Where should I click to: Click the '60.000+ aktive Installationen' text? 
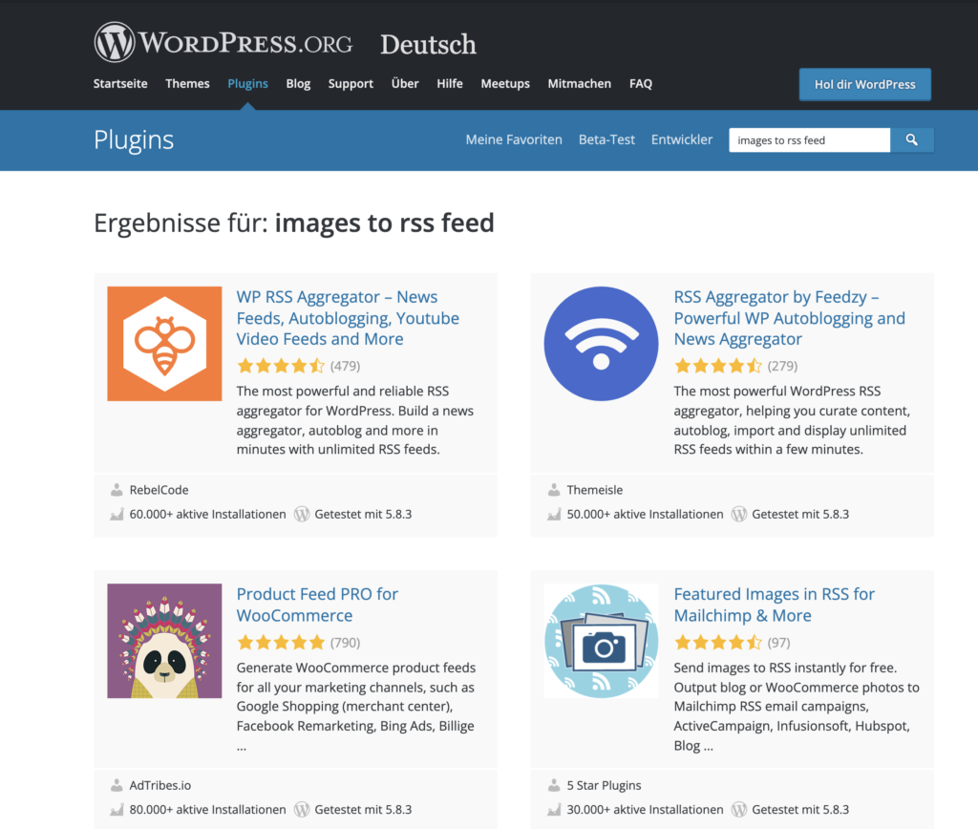click(207, 514)
